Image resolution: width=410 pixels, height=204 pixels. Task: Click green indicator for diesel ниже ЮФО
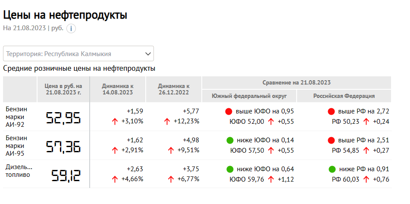click(x=230, y=169)
